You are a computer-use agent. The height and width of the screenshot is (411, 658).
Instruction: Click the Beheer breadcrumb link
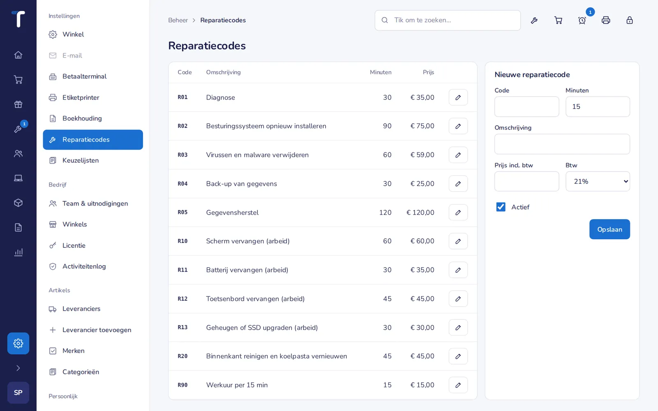pos(178,20)
